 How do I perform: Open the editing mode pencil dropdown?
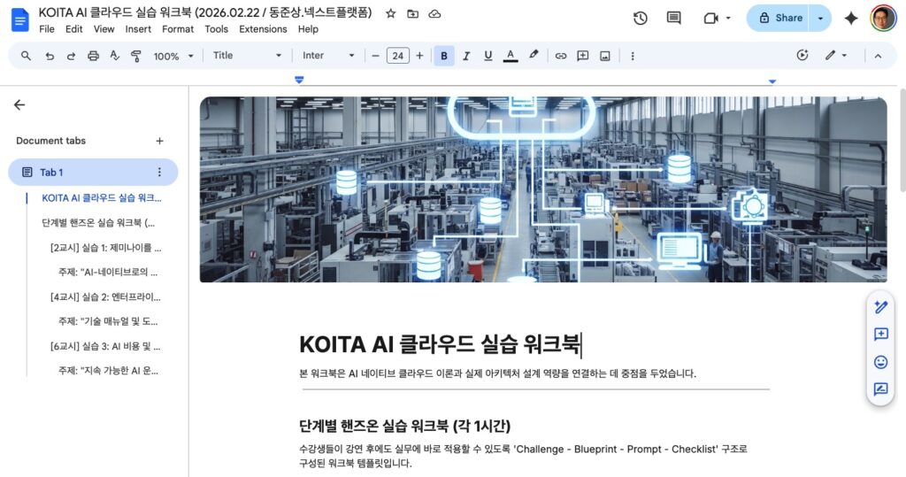tap(835, 56)
